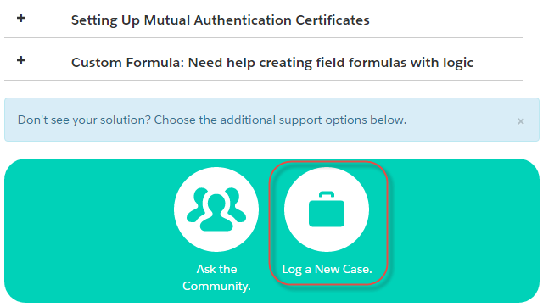Expand the Mutual Authentication Certificates plus icon

click(20, 18)
